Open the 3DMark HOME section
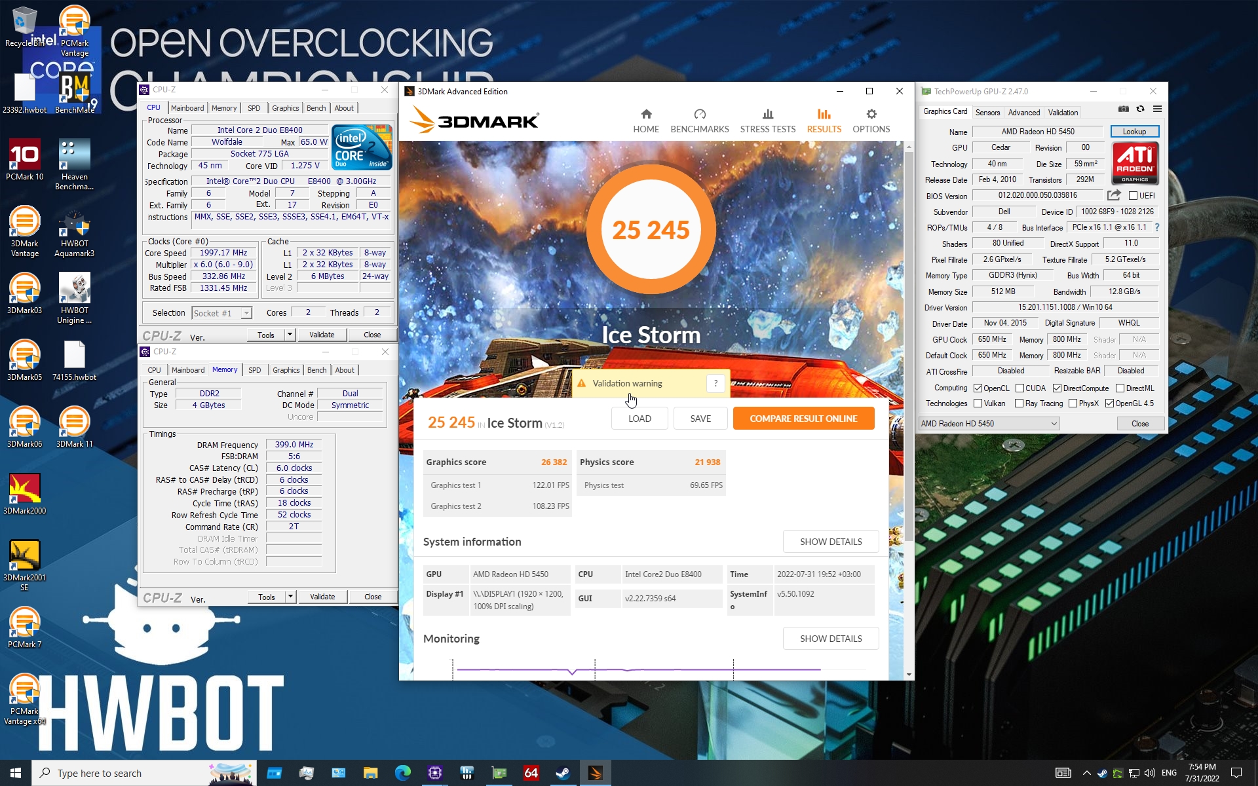1258x786 pixels. 646,121
